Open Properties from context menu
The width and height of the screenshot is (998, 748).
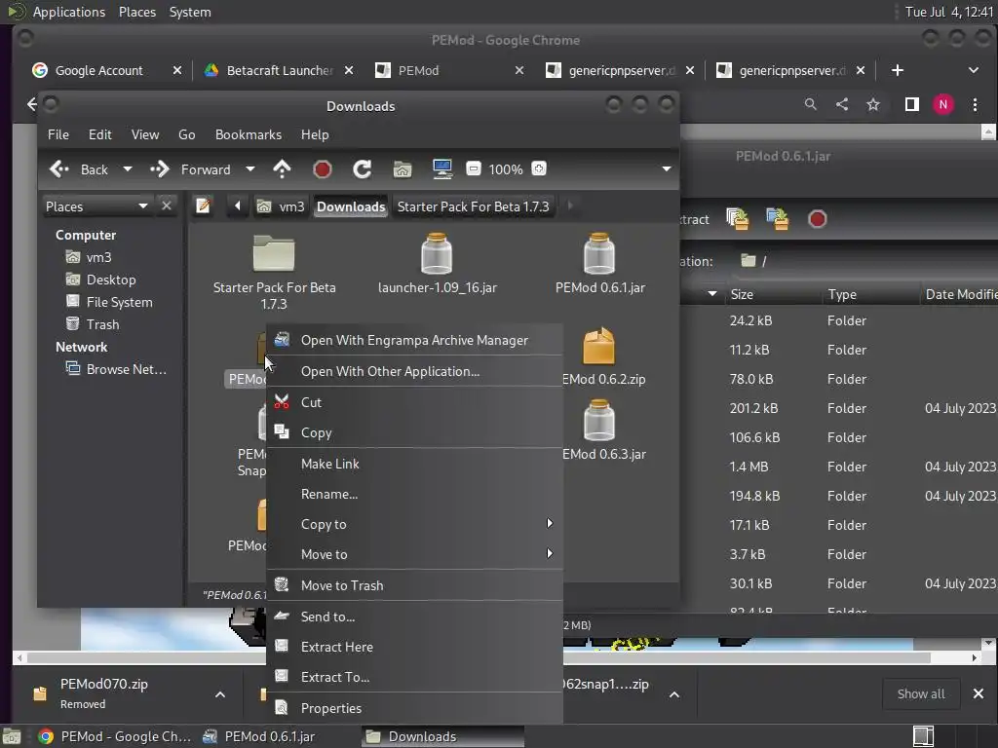point(414,708)
